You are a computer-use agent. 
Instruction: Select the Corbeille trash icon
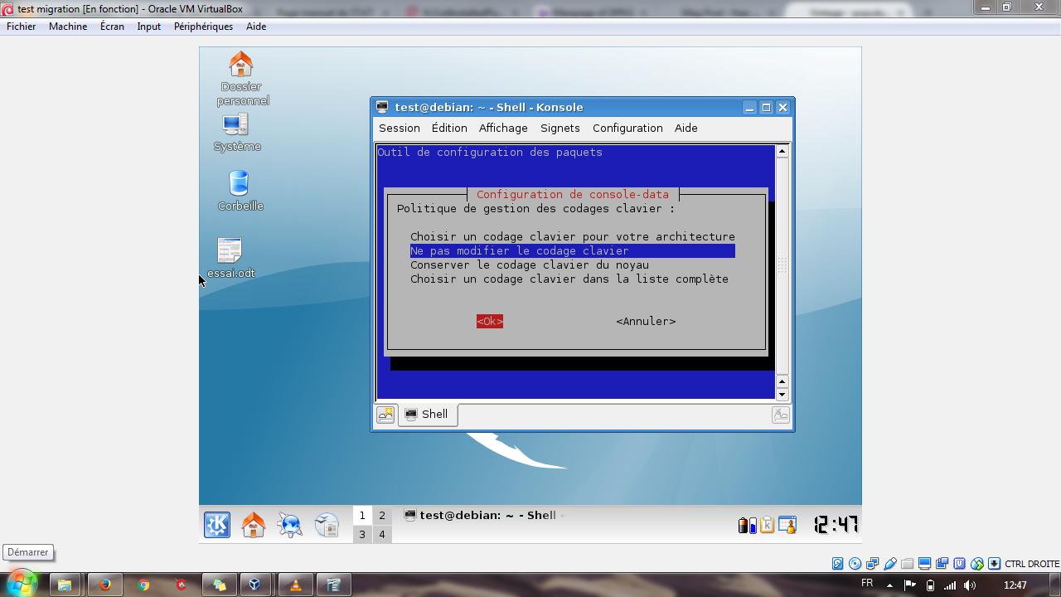click(x=239, y=183)
